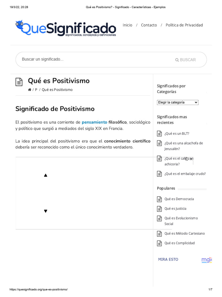Click the P breadcrumb link
Screen dimensions: 222x297
click(x=36, y=90)
